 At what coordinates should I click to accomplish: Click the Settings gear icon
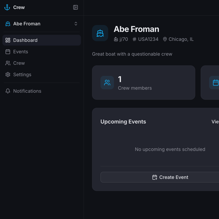click(x=8, y=74)
